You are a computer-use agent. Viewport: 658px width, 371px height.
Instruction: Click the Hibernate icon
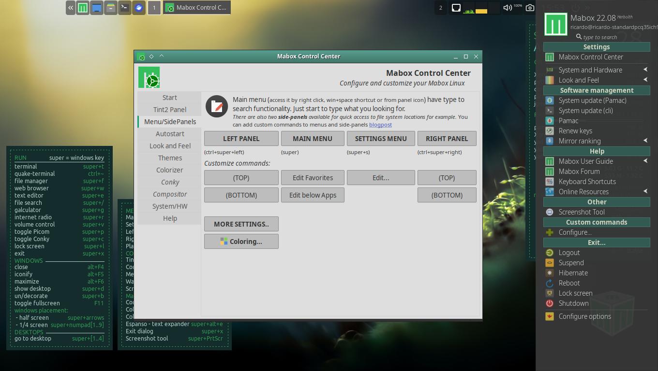pos(550,273)
